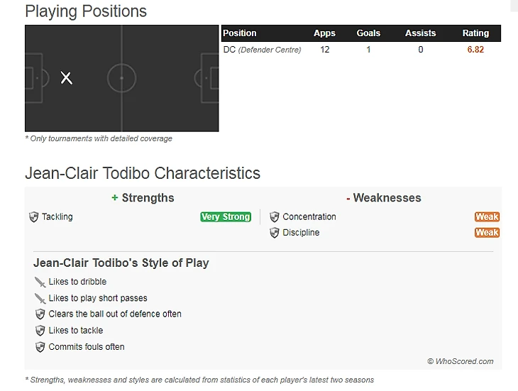Click the WhoScored.com copyright text
The width and height of the screenshot is (518, 391).
(461, 361)
